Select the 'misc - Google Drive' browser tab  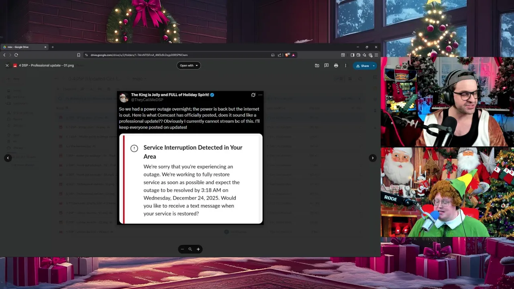tap(24, 47)
